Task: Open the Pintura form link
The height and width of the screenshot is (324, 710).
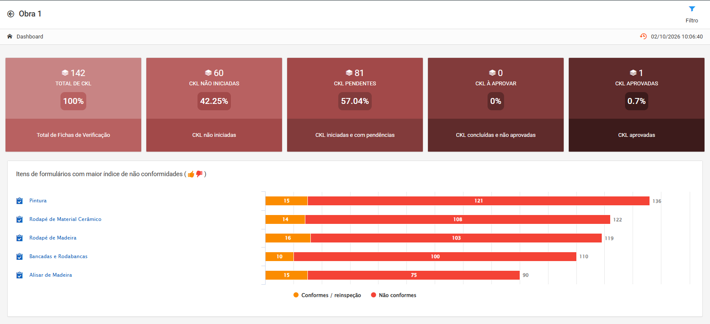Action: pyautogui.click(x=38, y=201)
